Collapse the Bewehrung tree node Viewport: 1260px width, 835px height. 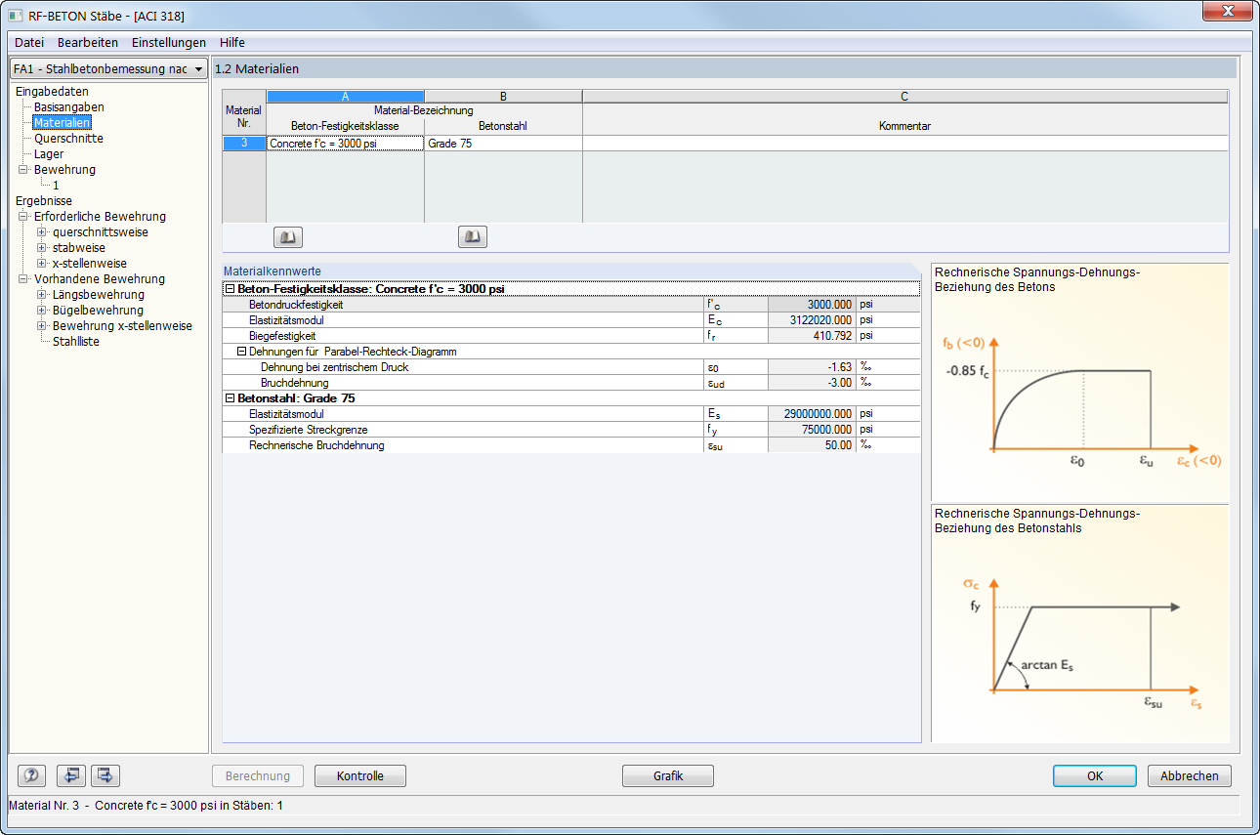(x=23, y=170)
